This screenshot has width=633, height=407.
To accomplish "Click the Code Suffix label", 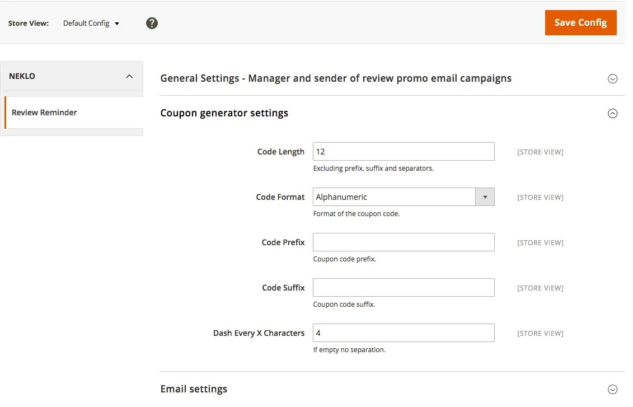I will click(283, 288).
